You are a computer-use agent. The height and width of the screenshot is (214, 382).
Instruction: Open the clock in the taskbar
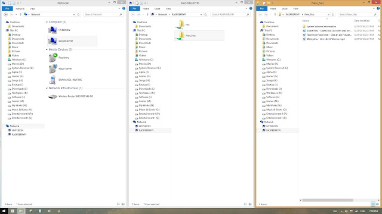pyautogui.click(x=374, y=211)
